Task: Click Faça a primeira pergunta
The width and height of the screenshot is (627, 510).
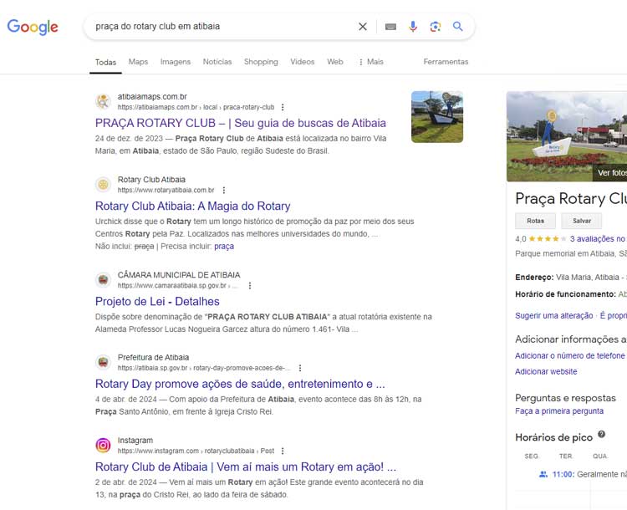Action: pyautogui.click(x=559, y=411)
